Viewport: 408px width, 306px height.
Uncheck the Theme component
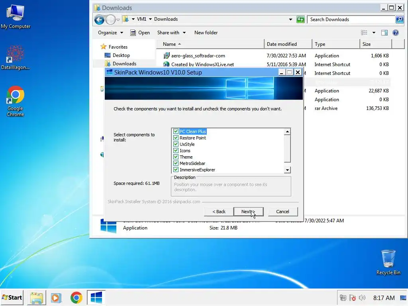tap(176, 157)
